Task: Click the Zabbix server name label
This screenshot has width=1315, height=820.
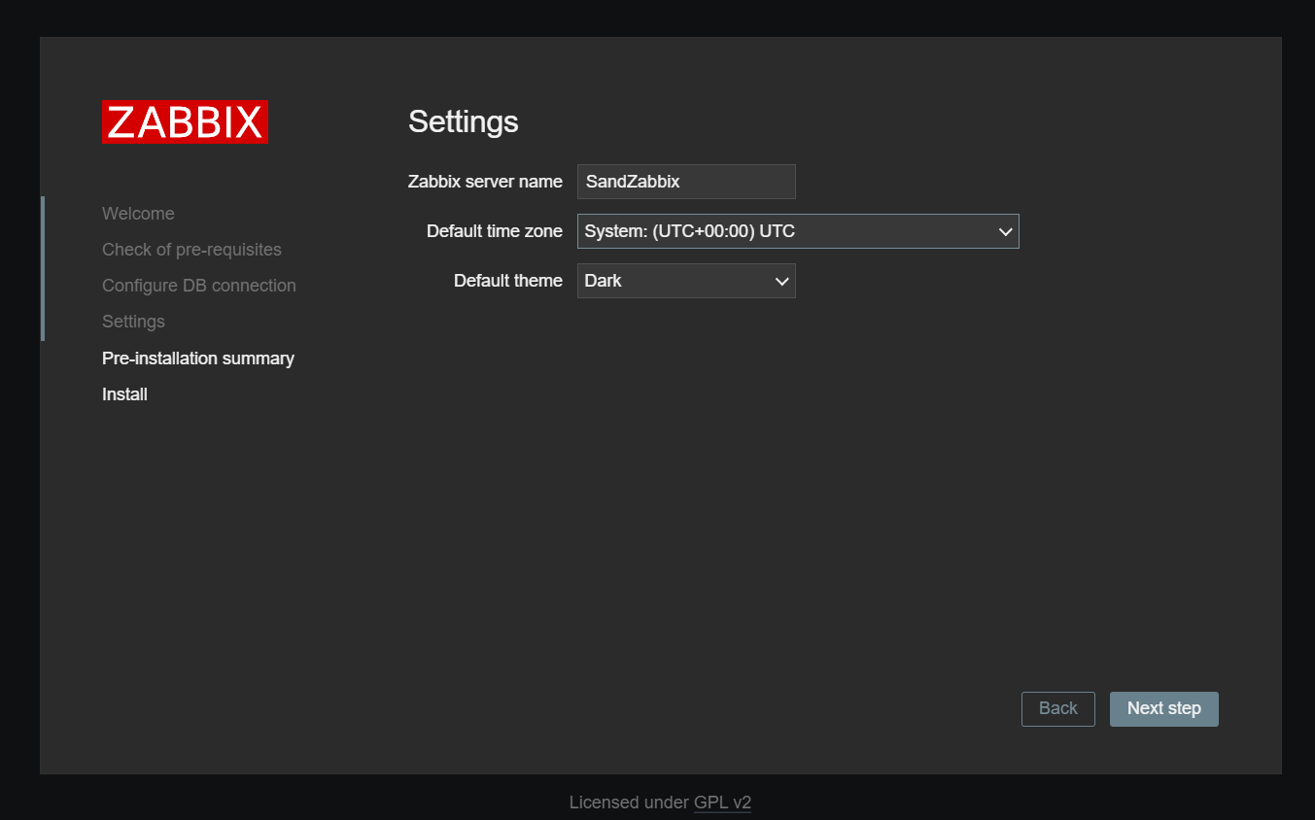Action: [485, 182]
